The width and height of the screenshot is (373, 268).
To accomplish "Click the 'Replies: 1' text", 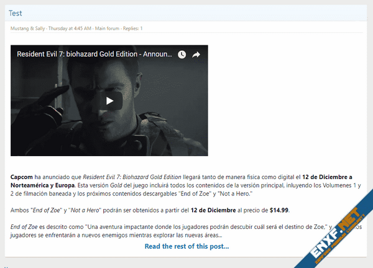I will tap(133, 29).
